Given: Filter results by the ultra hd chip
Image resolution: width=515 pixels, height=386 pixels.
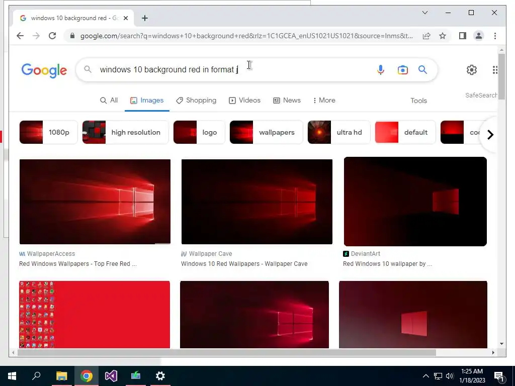Looking at the screenshot, I should coord(338,132).
